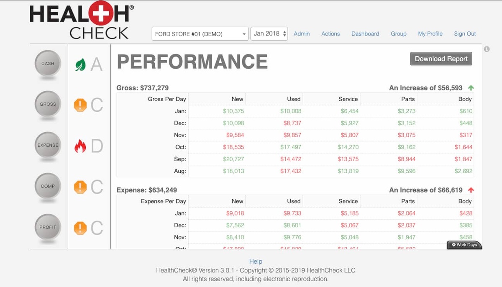Screen dimensions: 502x287
Task: Open the Jan 2018 month selector
Action: click(x=270, y=33)
